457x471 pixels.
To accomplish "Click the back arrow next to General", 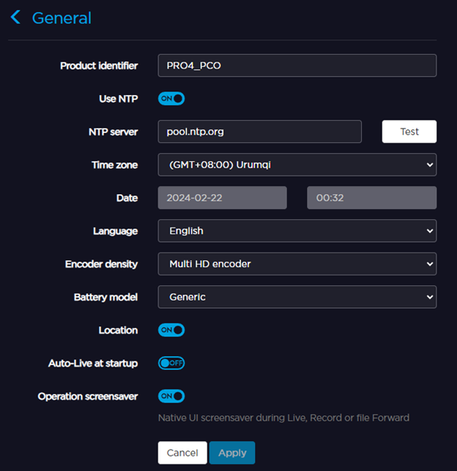I will [16, 18].
